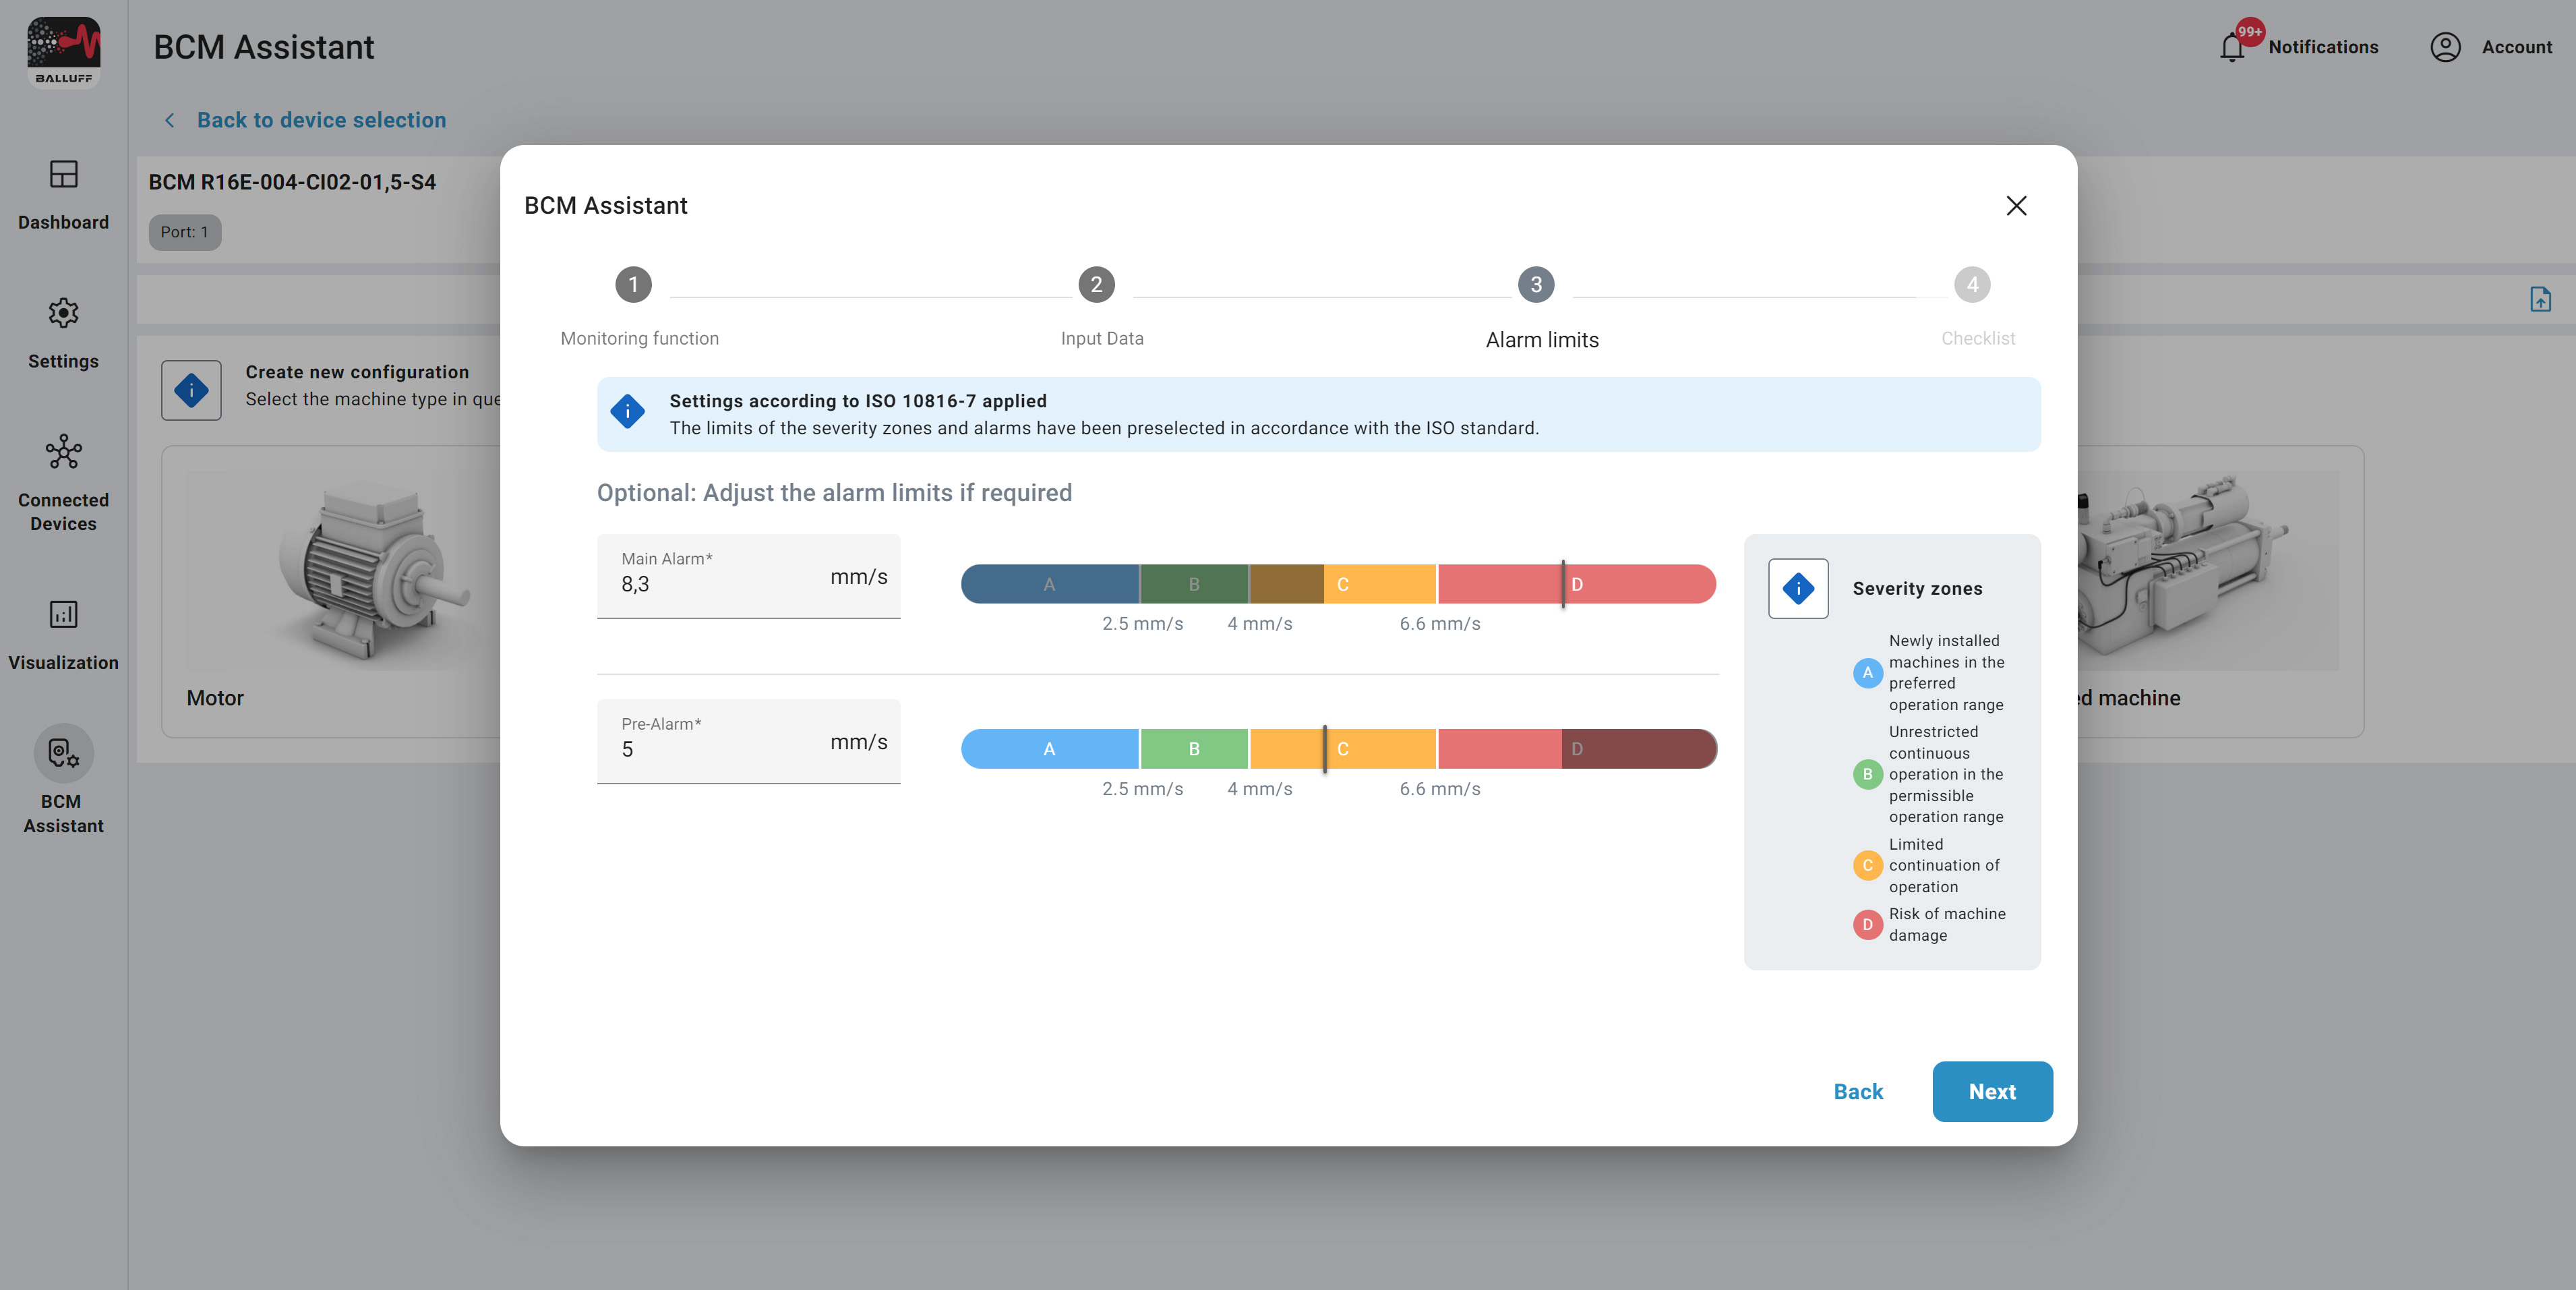Click the Main Alarm value field

point(720,584)
